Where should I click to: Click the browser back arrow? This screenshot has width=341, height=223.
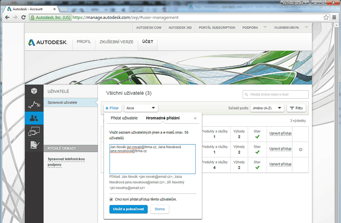(x=7, y=17)
